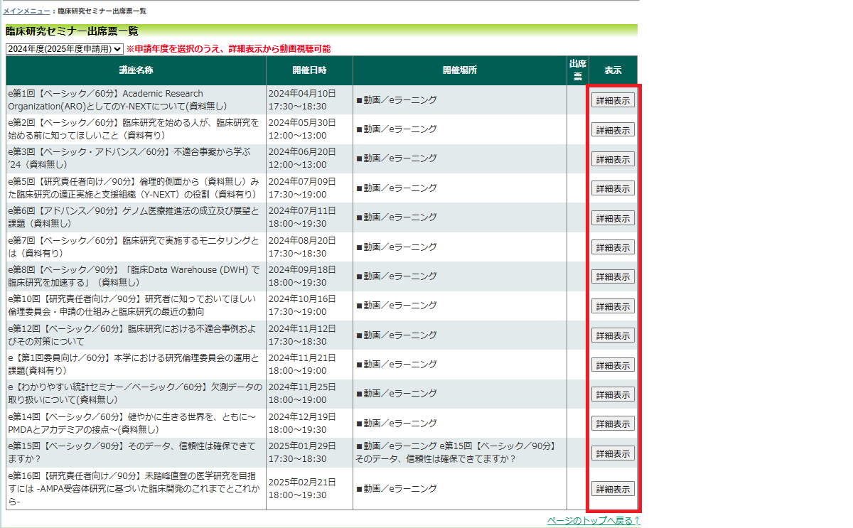The width and height of the screenshot is (853, 528).
Task: Open the 2024年度 year selection dropdown
Action: (64, 49)
